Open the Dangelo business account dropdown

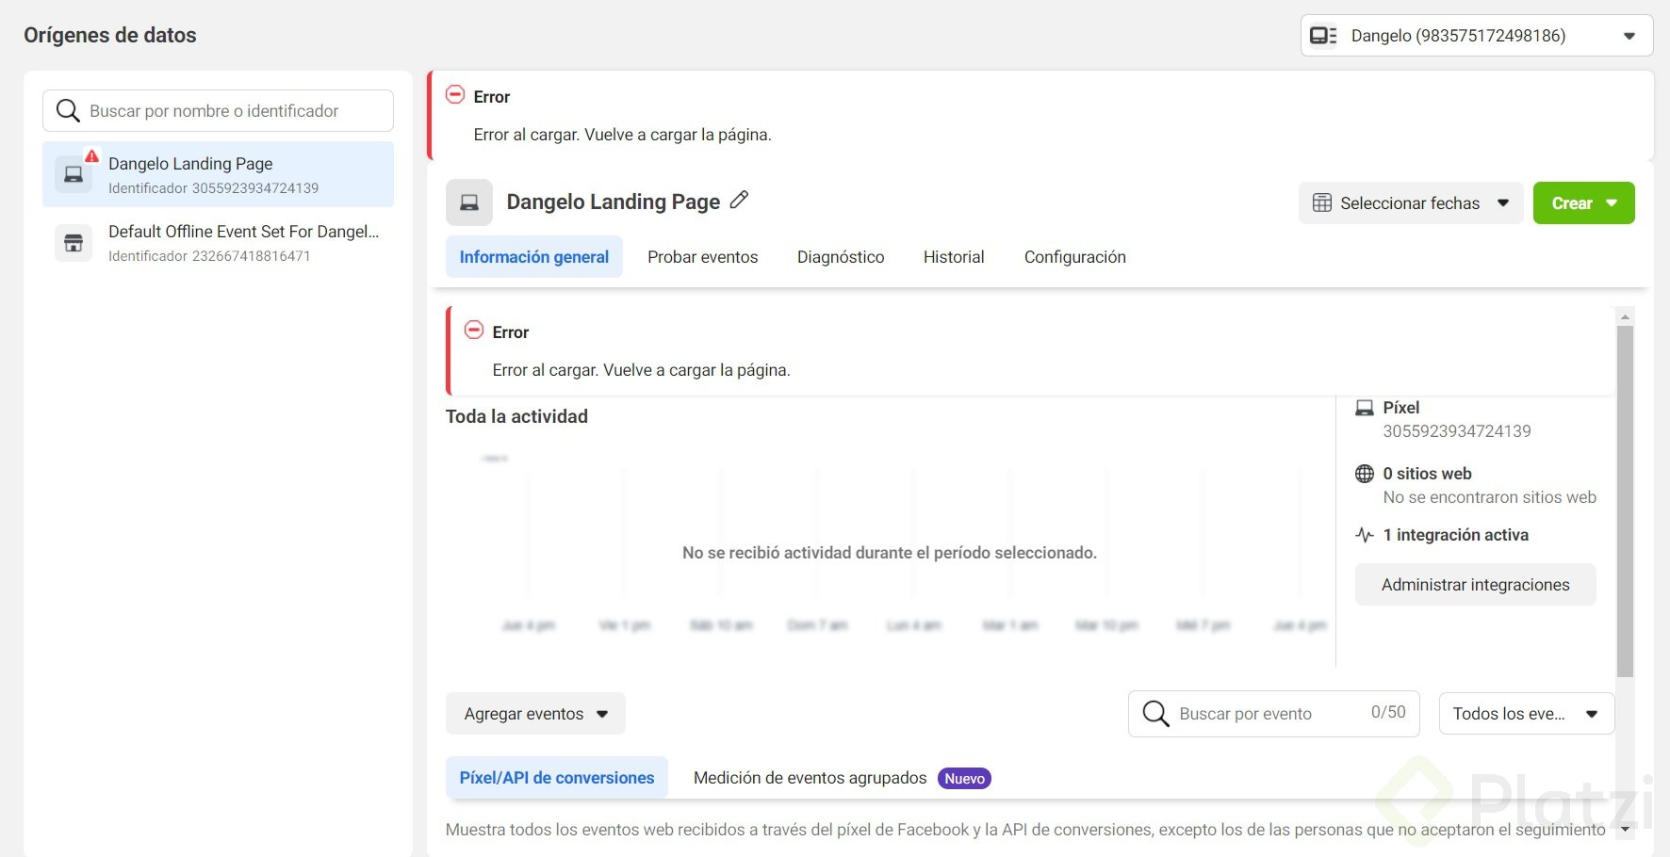coord(1477,36)
